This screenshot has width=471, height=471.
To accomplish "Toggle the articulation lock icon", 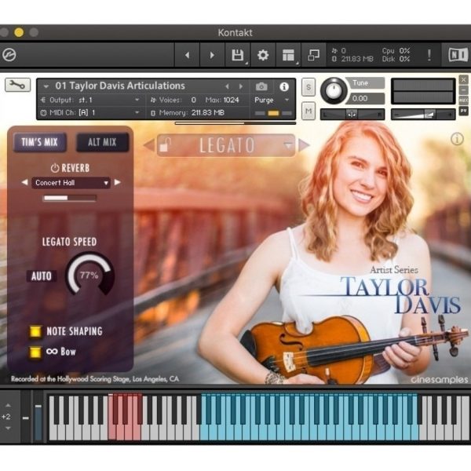I will (x=165, y=144).
